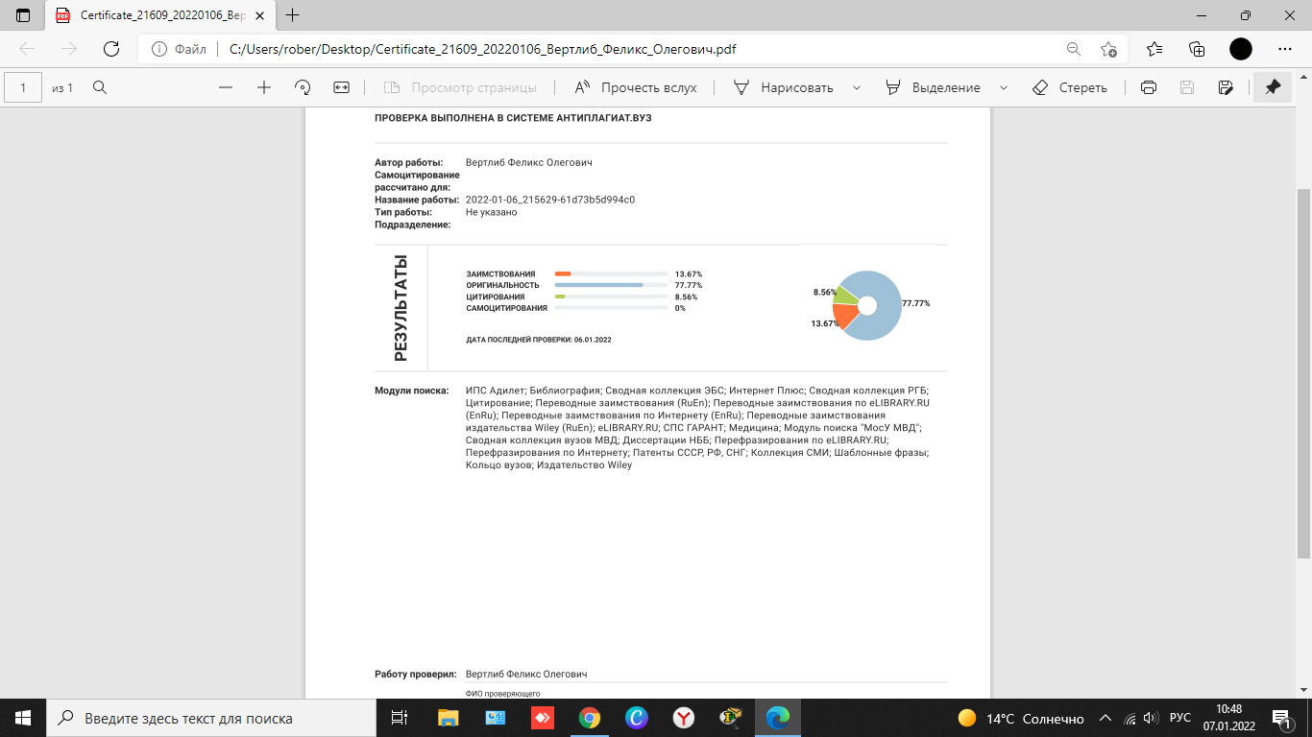The width and height of the screenshot is (1312, 737).
Task: Rotate the PDF page
Action: 303,87
